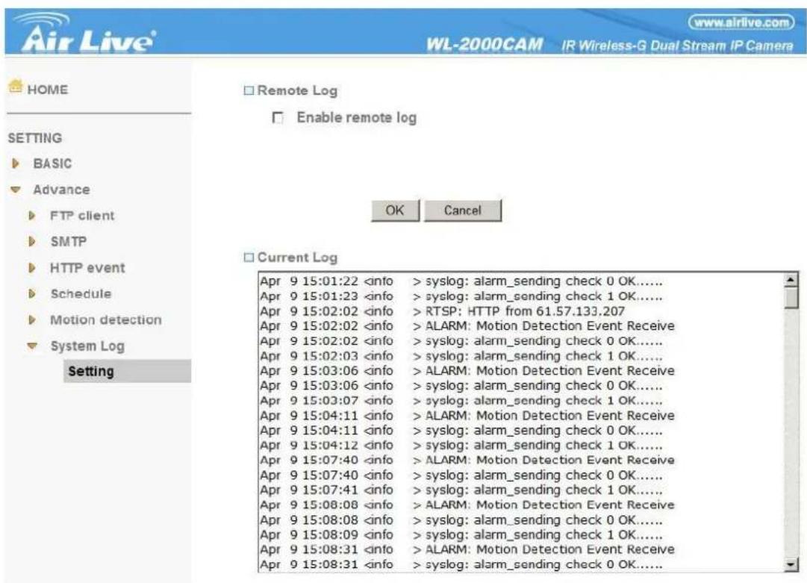The height and width of the screenshot is (583, 807).
Task: Open the FTP client page
Action: [82, 216]
